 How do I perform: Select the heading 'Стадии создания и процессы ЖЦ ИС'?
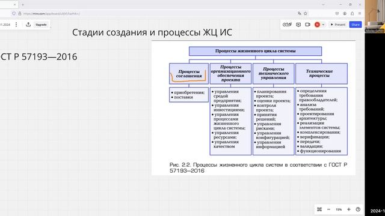152,32
